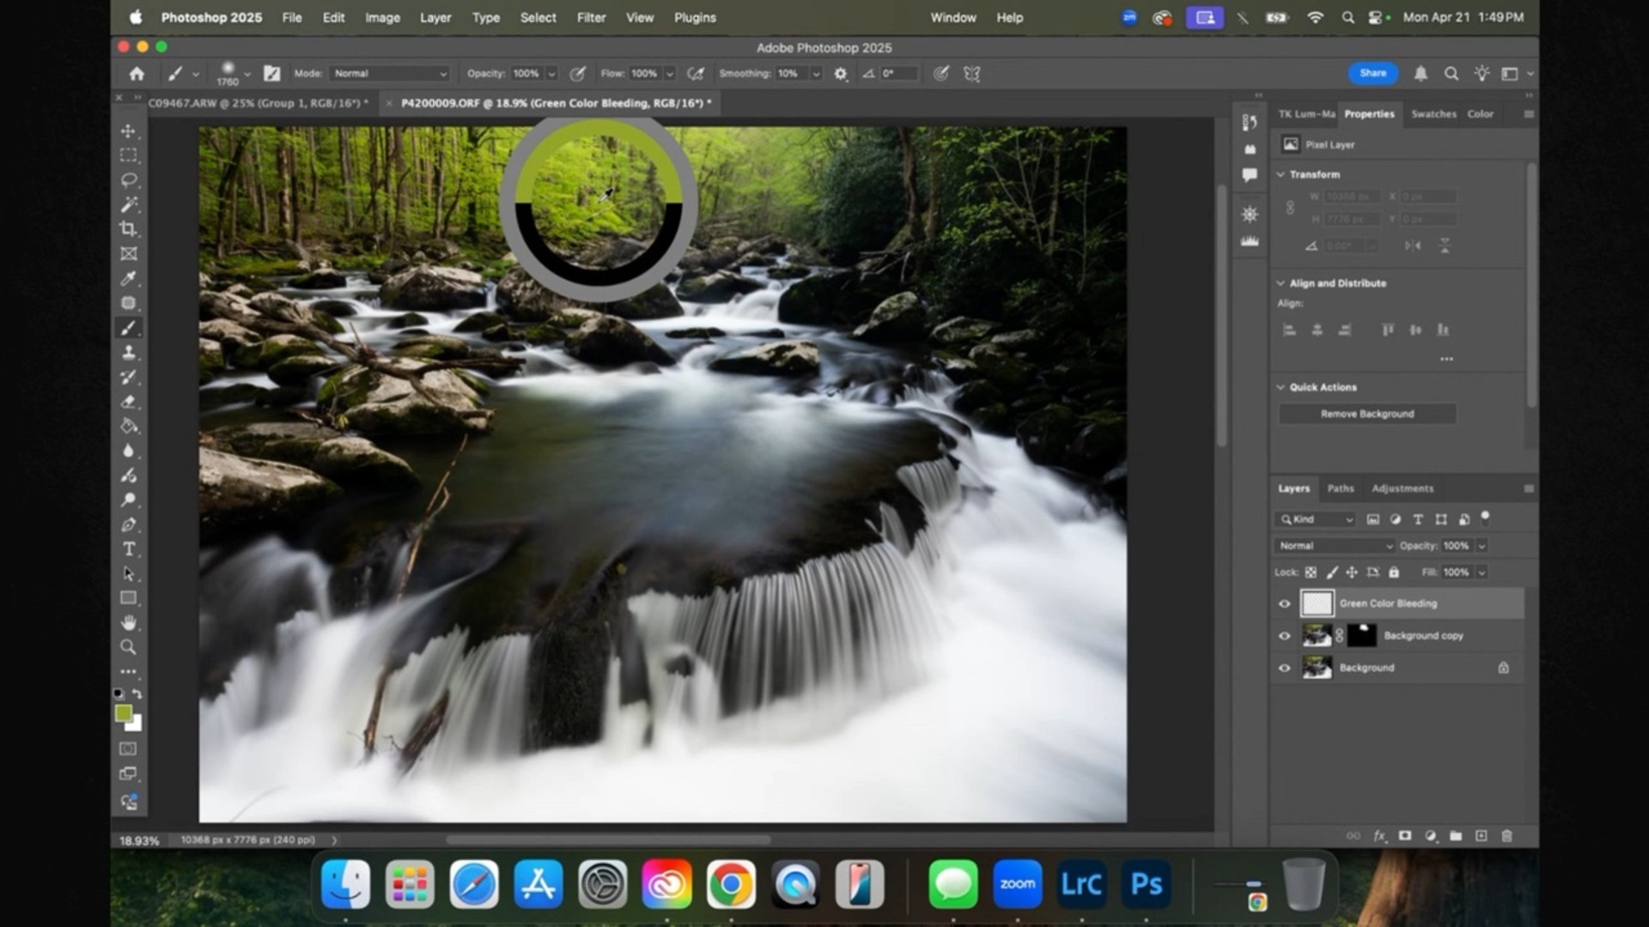Click the Remove Background button
Viewport: 1649px width, 927px height.
pos(1367,413)
